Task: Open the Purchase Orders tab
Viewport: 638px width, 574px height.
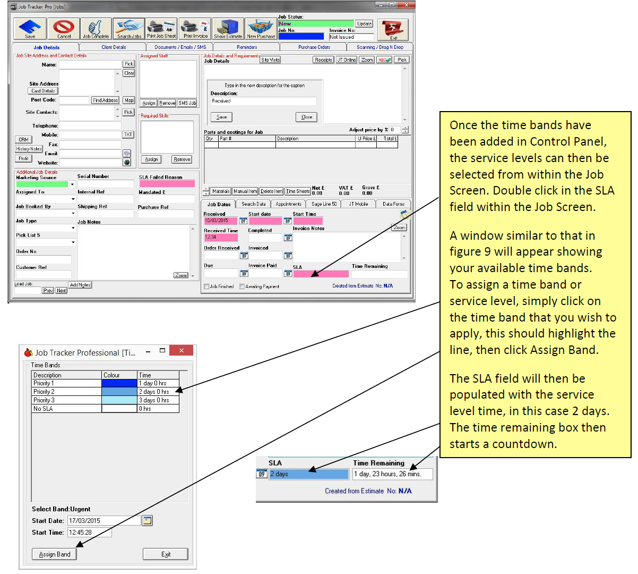Action: [314, 47]
